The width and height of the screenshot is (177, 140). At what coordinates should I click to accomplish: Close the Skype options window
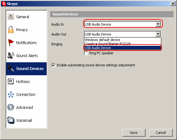[x=173, y=4]
